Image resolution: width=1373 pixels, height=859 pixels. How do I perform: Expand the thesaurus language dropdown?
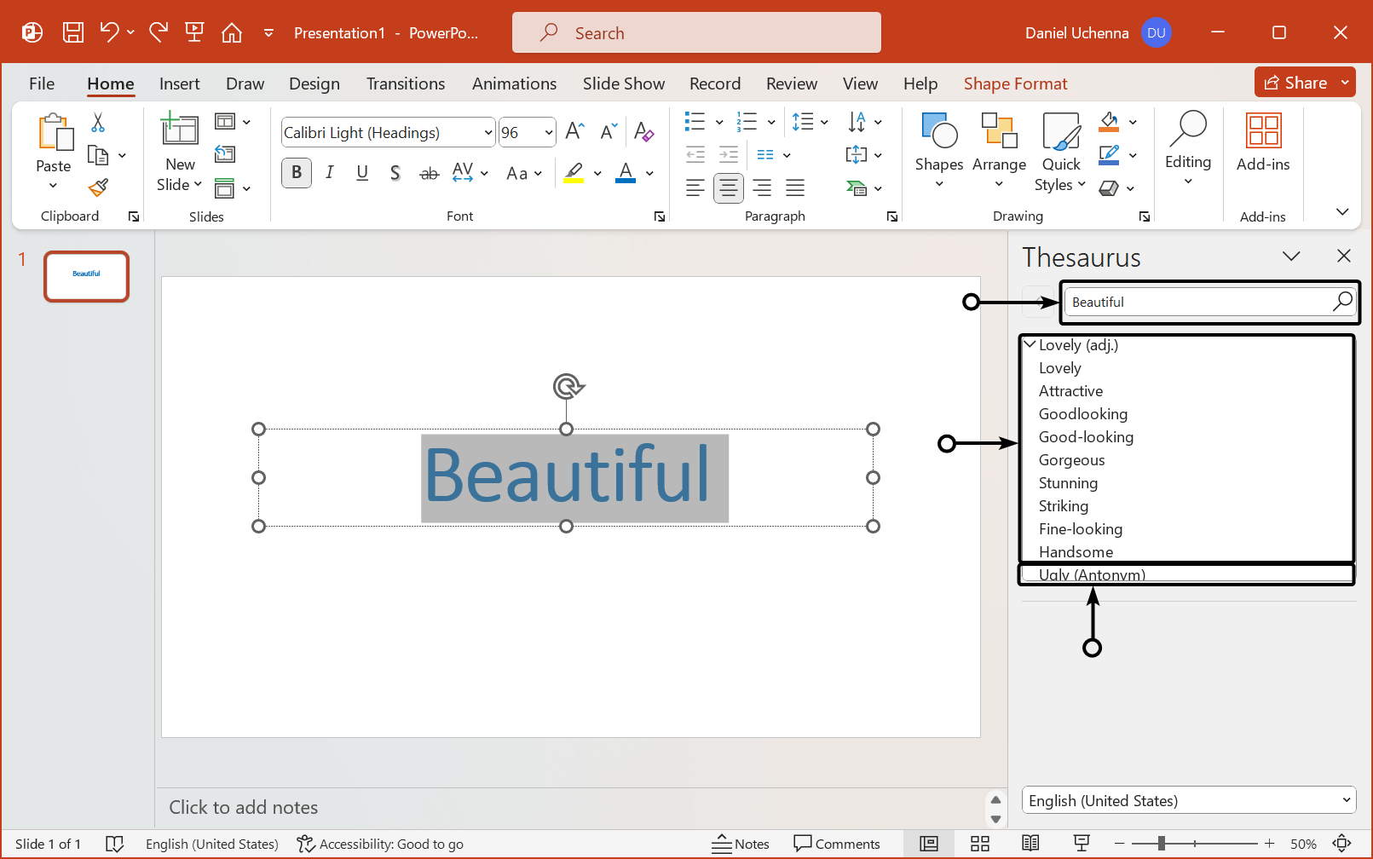click(1346, 800)
